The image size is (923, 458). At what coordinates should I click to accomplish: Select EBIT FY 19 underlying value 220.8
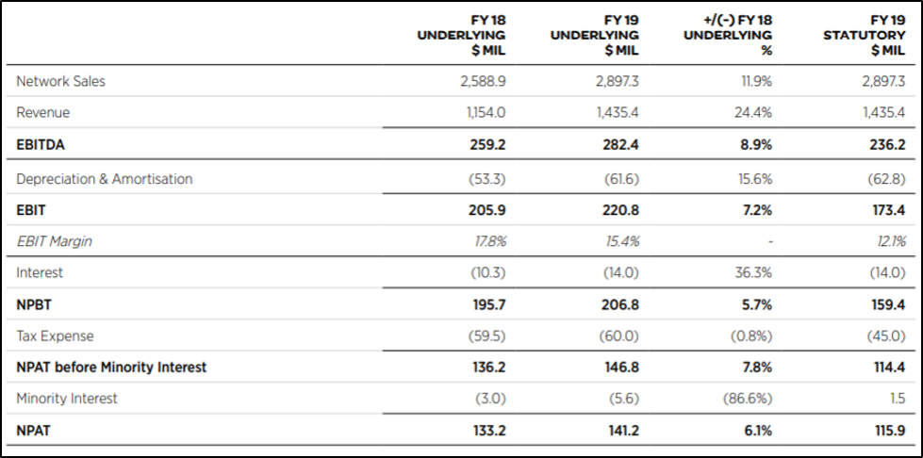(x=621, y=210)
